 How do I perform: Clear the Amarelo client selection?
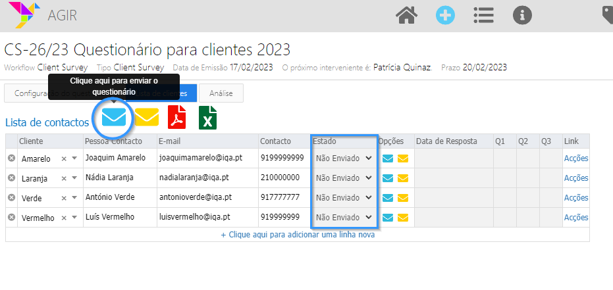(64, 158)
